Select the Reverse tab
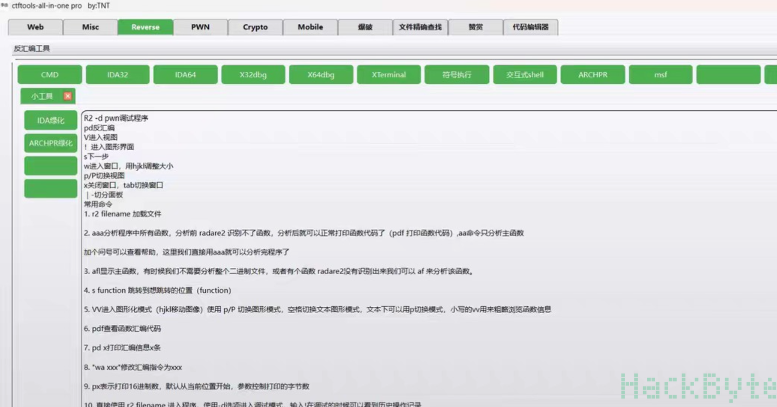The image size is (777, 407). click(x=145, y=27)
